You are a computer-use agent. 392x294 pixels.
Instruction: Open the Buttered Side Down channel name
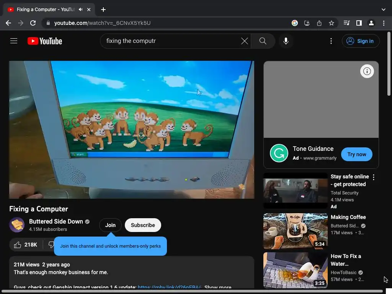click(56, 222)
